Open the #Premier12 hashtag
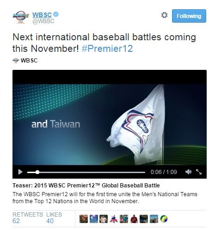 pos(107,49)
